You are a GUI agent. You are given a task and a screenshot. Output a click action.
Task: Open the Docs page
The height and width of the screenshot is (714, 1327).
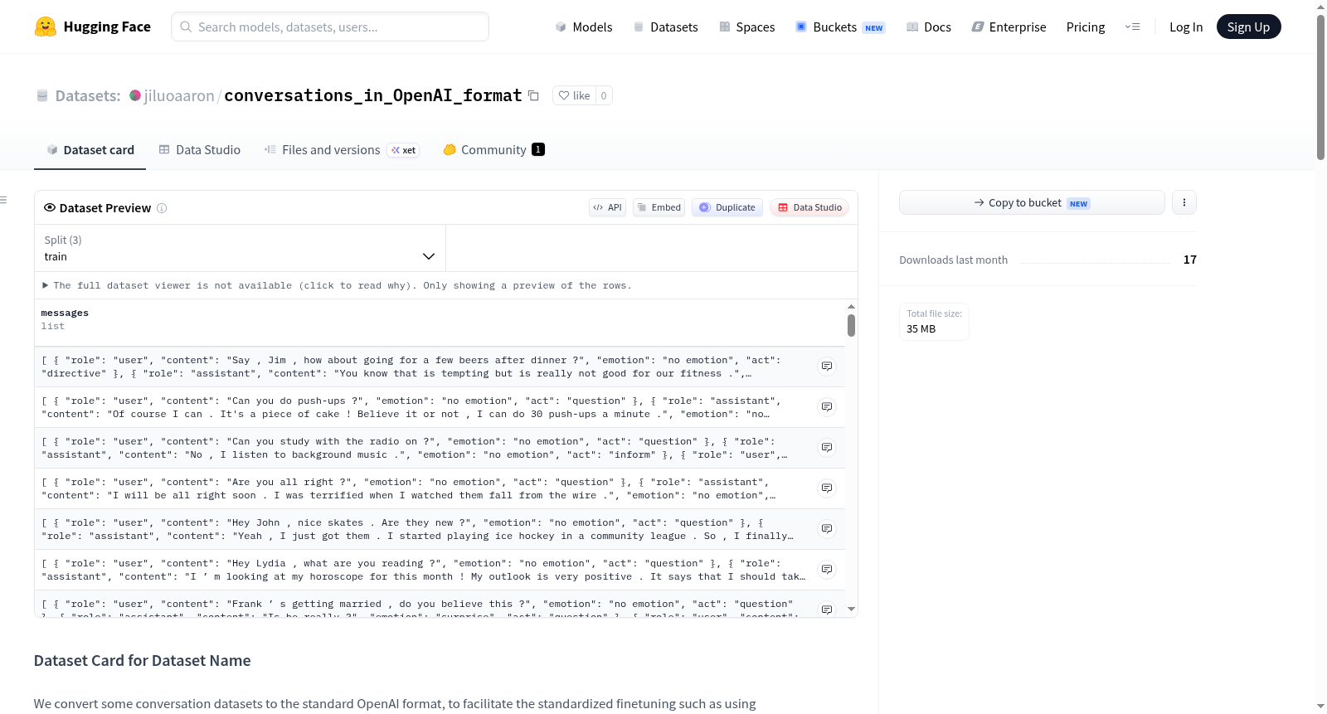click(929, 27)
